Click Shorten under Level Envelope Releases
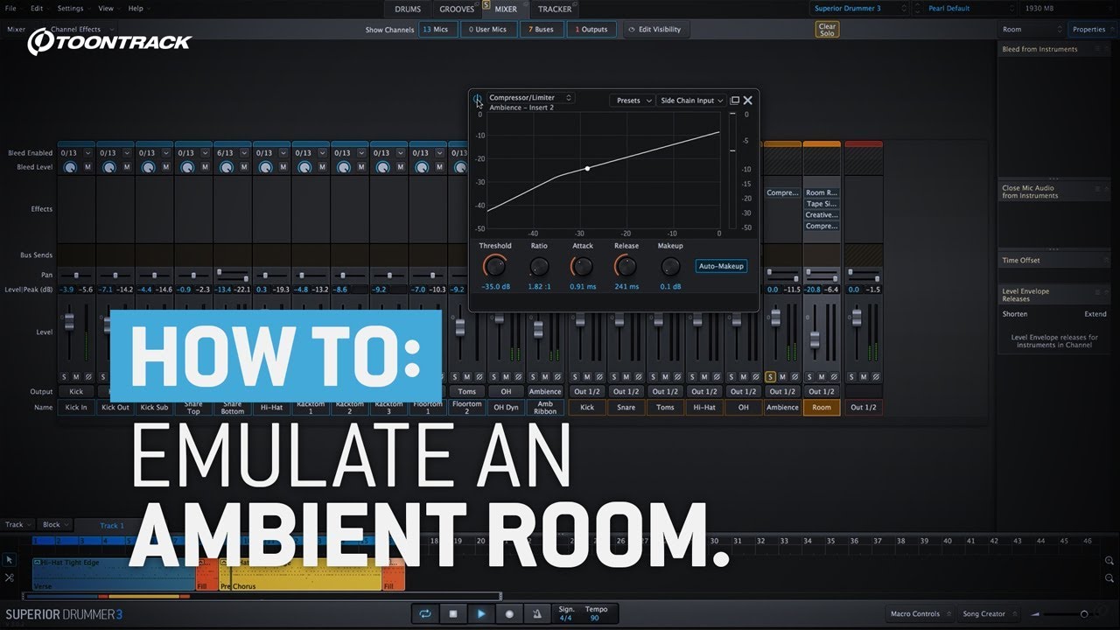 [1015, 314]
